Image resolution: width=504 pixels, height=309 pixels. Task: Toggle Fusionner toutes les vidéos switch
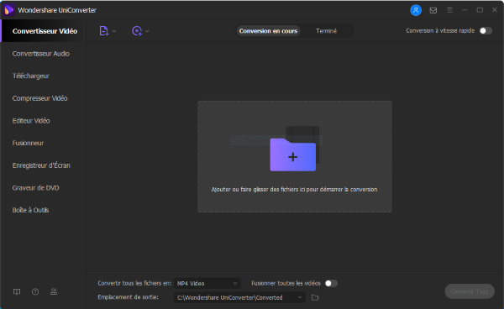[331, 283]
